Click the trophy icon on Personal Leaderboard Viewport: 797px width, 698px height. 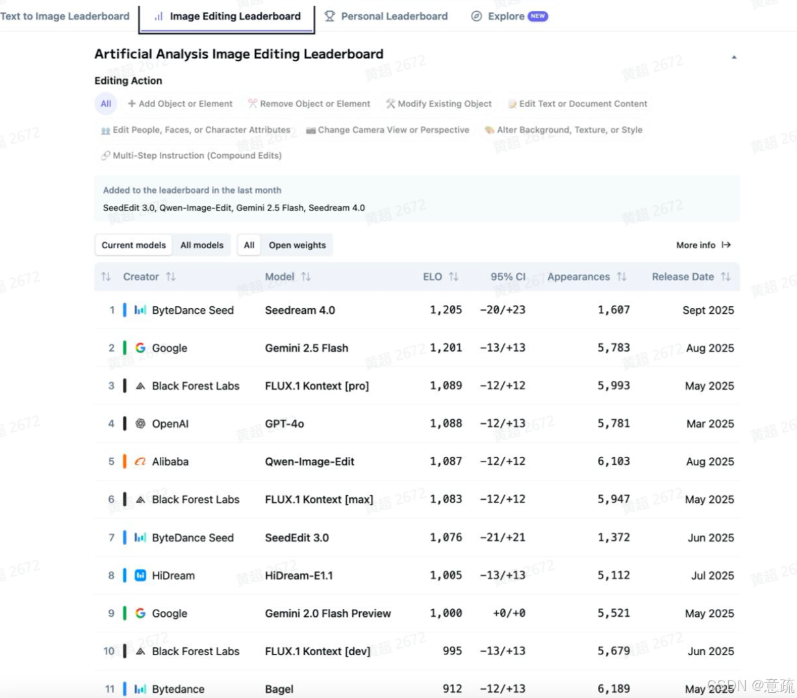coord(330,16)
